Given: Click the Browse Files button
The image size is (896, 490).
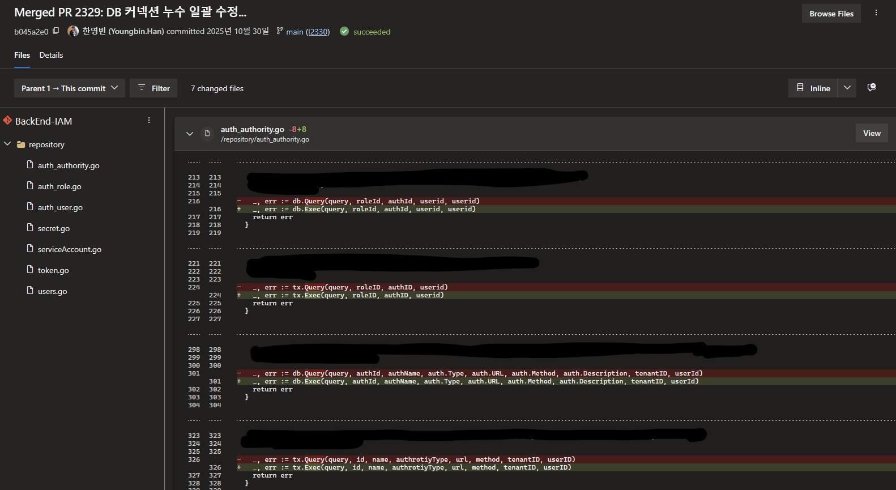Looking at the screenshot, I should pos(831,14).
